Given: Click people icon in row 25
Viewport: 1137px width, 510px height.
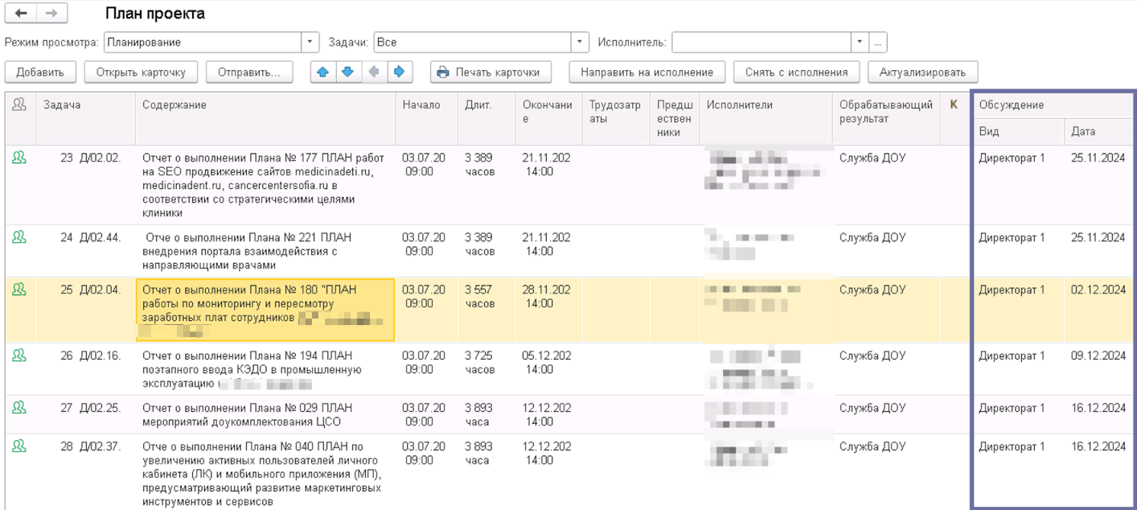Looking at the screenshot, I should pyautogui.click(x=19, y=290).
